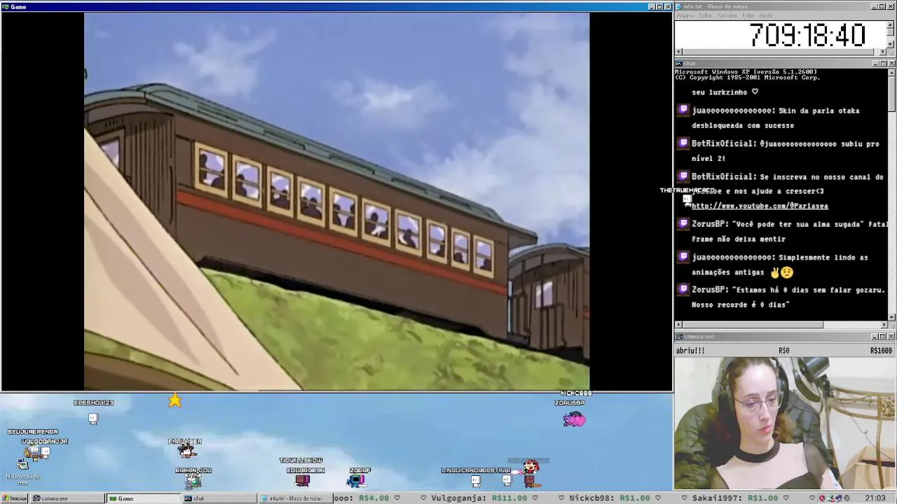Click the webcam video feed
This screenshot has width=897, height=504.
click(785, 423)
